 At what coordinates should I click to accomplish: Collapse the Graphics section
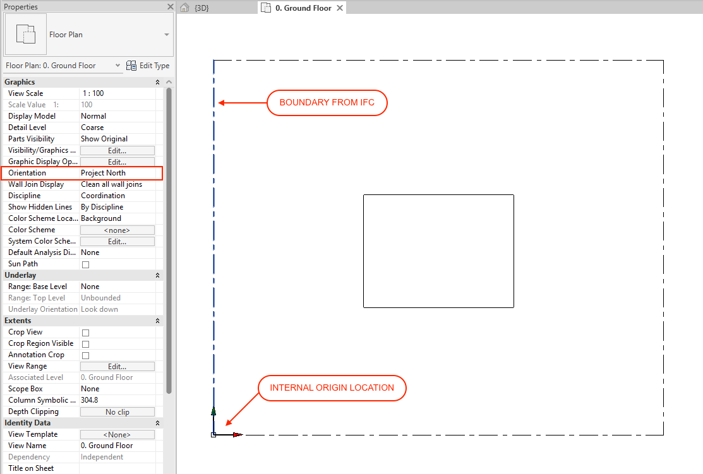(157, 82)
